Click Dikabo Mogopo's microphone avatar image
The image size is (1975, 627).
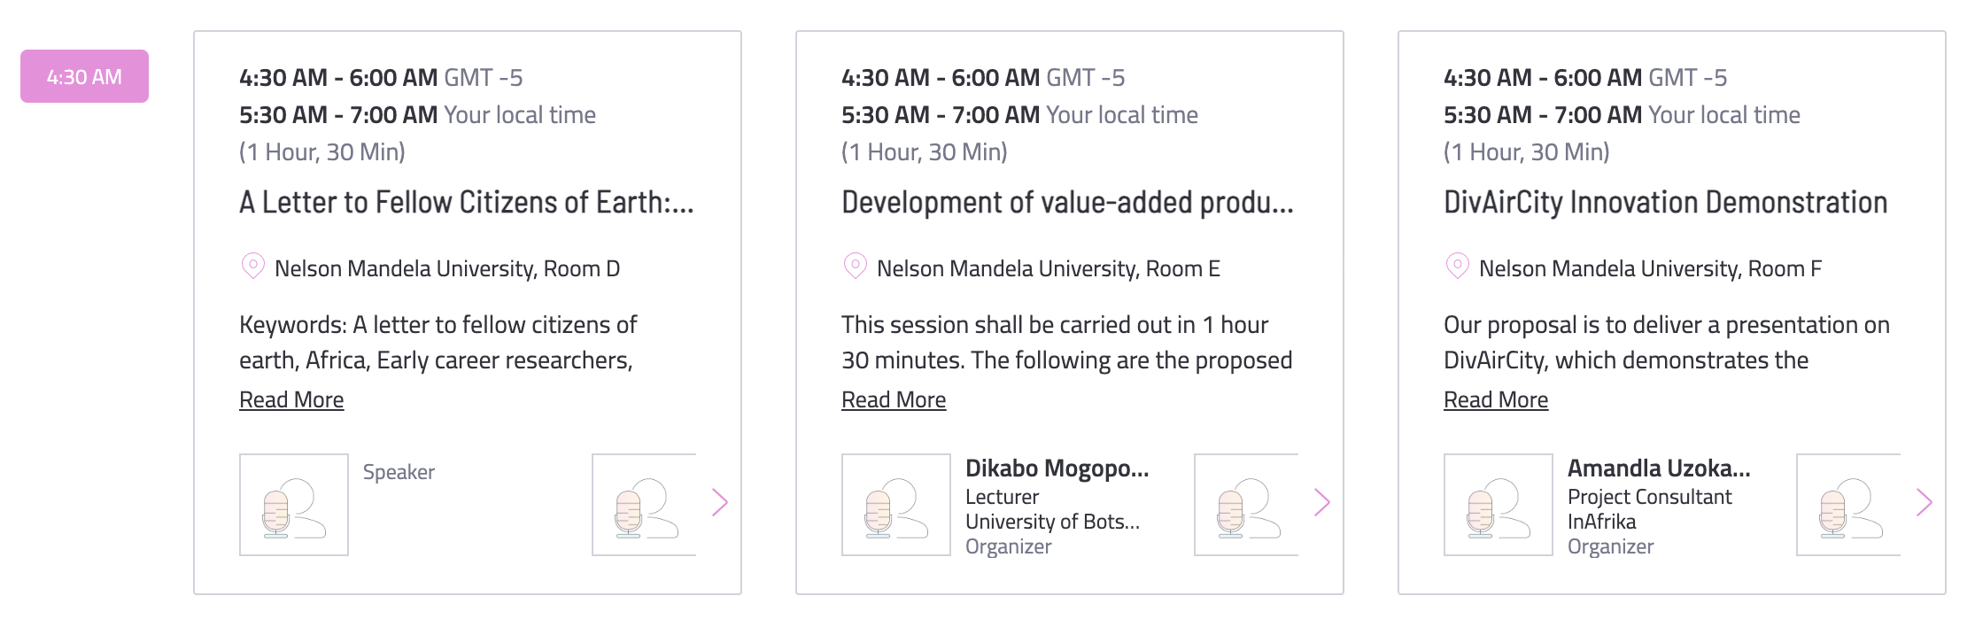click(896, 505)
